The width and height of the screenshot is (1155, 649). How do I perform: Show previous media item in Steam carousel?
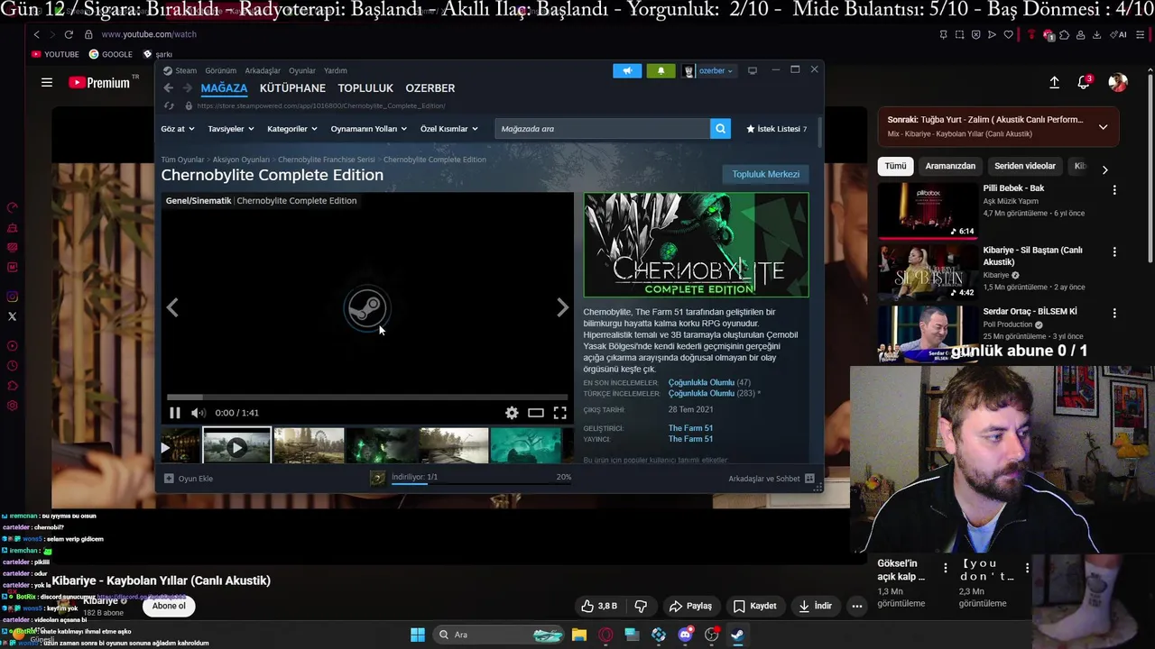(x=172, y=307)
